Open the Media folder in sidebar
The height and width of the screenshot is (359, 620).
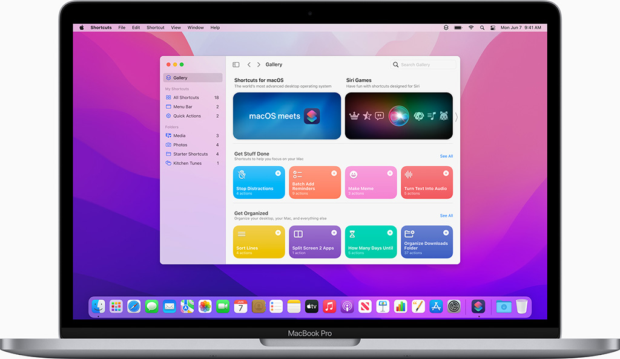[x=193, y=135]
